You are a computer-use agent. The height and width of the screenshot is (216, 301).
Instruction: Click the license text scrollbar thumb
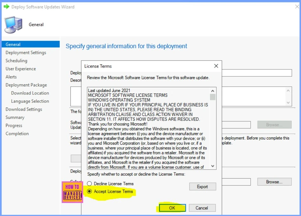(x=213, y=97)
